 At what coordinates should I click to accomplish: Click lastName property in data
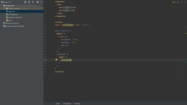pos(65,43)
